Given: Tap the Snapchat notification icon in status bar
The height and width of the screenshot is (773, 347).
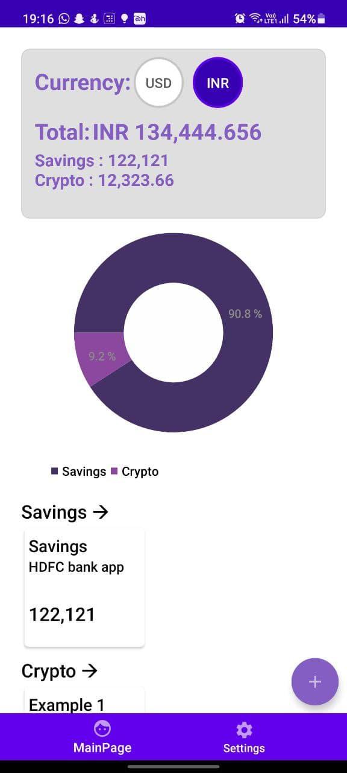Looking at the screenshot, I should pos(80,19).
